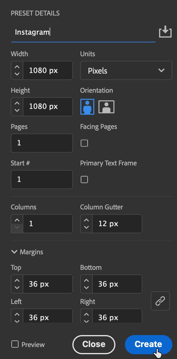Click the Start # input field

pyautogui.click(x=42, y=180)
